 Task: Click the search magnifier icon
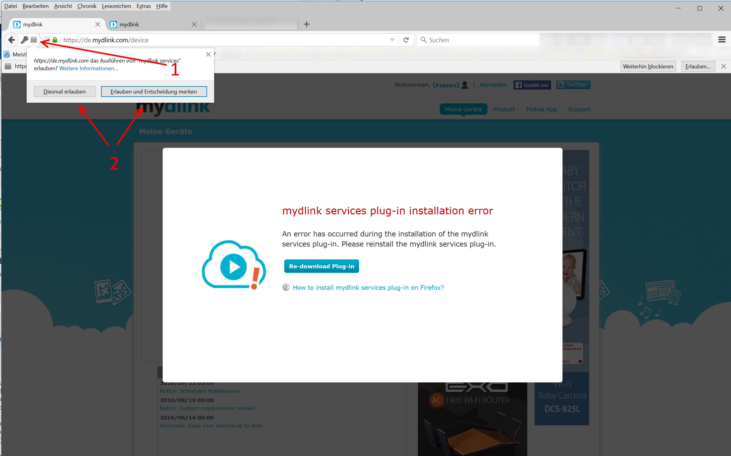point(423,40)
